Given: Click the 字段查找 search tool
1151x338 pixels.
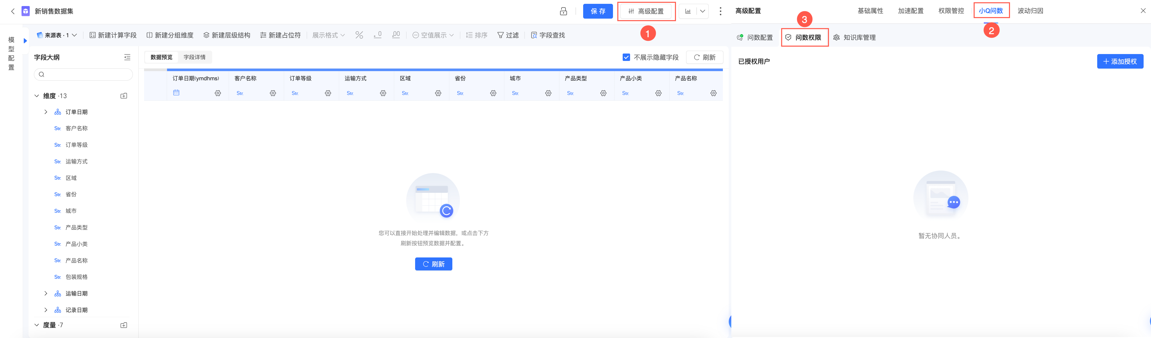Looking at the screenshot, I should click(x=548, y=35).
